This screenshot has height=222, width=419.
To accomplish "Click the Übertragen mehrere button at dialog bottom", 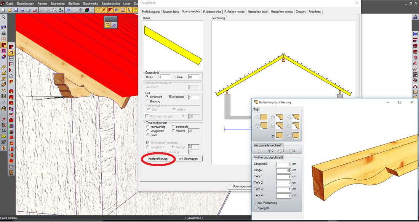I will [240, 186].
